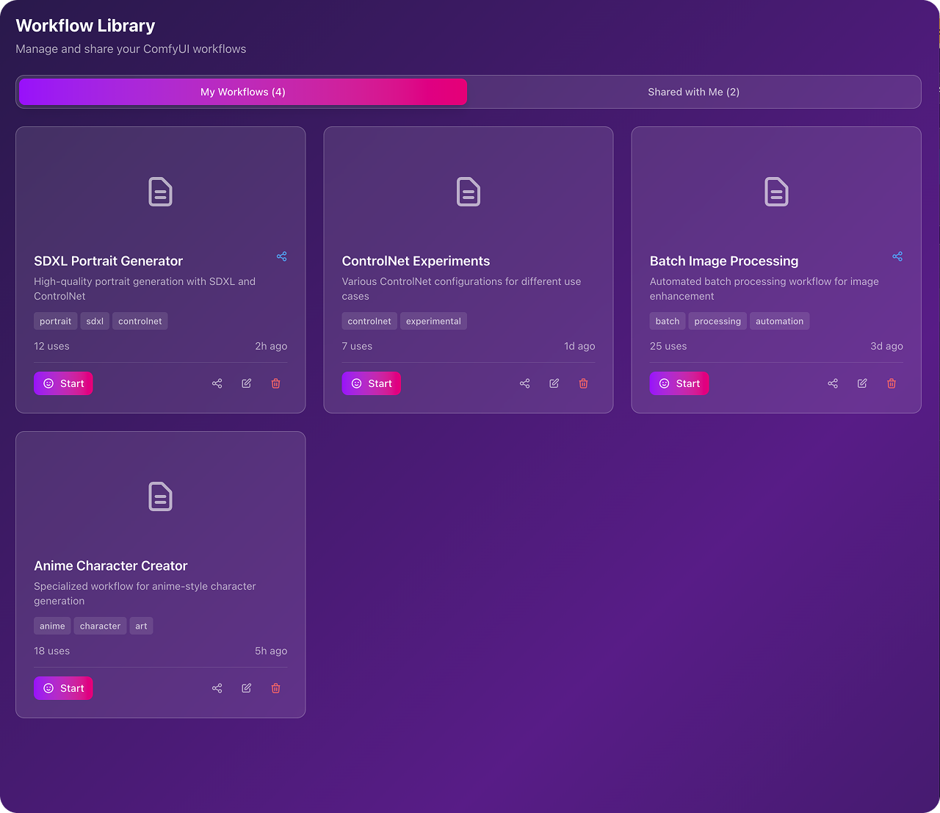The image size is (940, 813).
Task: Select the experimental tag under ControlNet Experiments
Action: click(433, 321)
